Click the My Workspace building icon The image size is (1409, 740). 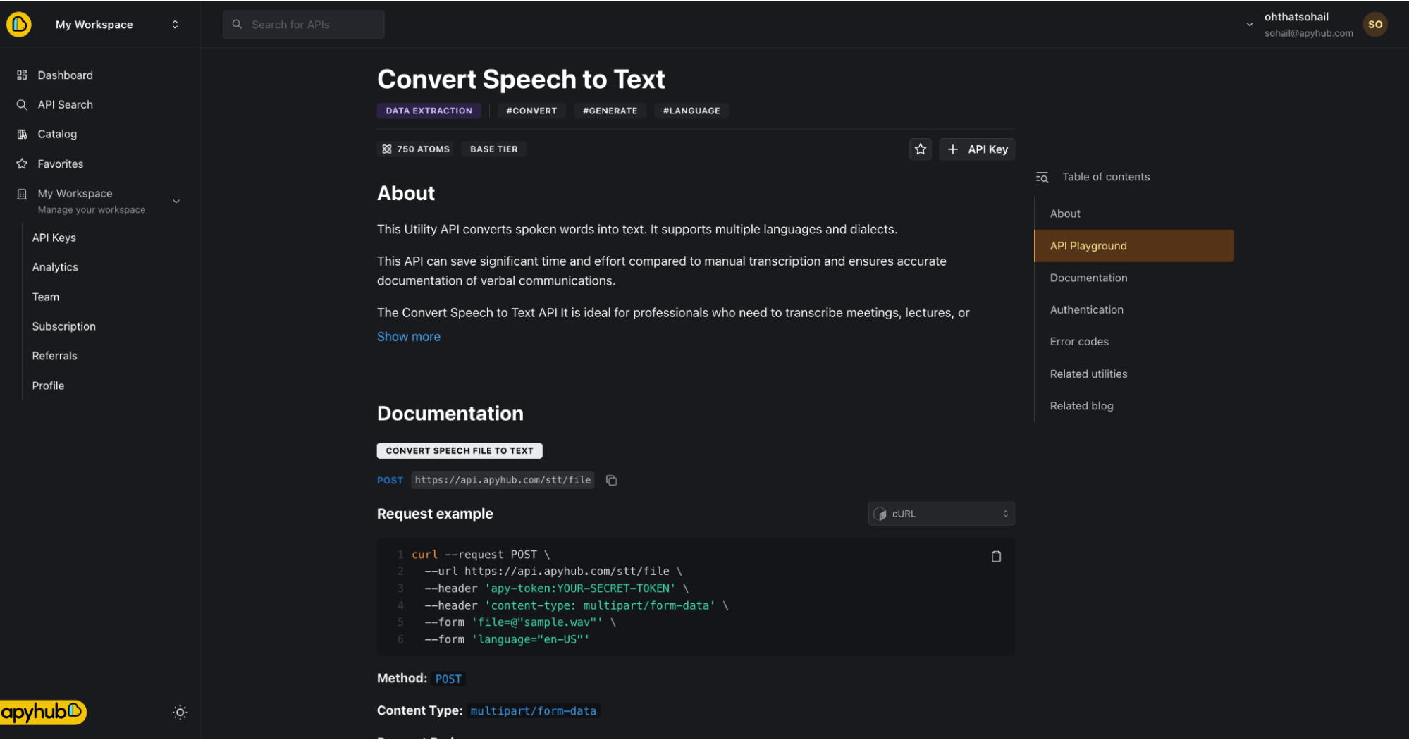tap(22, 194)
